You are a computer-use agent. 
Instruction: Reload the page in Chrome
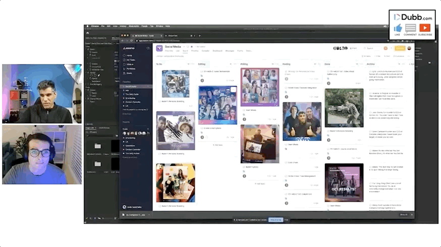(x=131, y=40)
